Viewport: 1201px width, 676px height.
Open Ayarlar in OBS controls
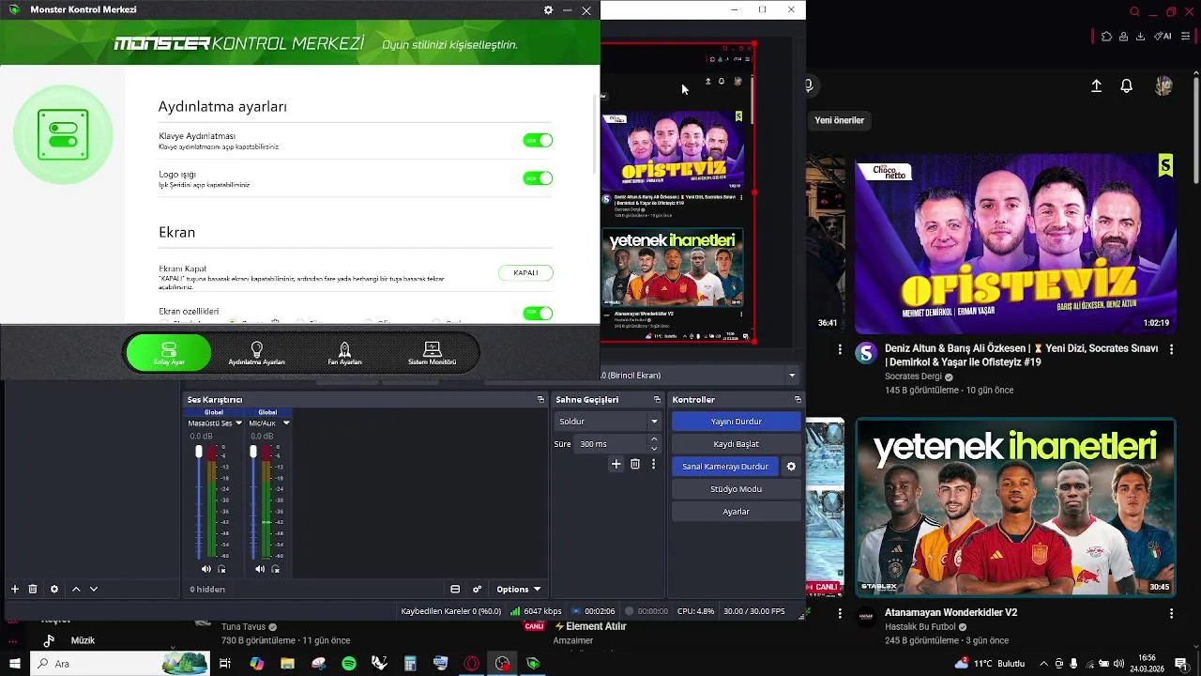click(x=737, y=512)
